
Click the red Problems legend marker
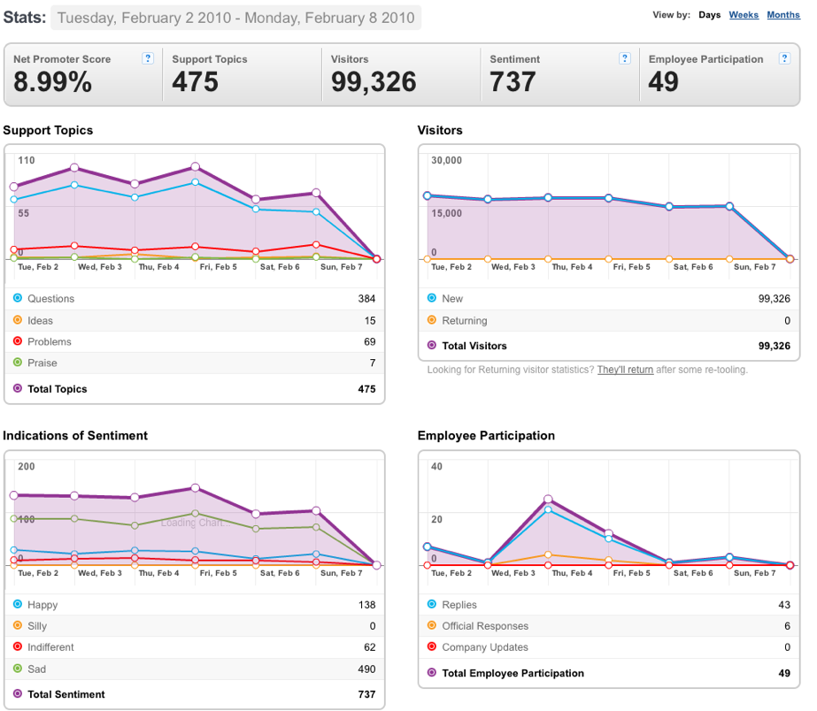[18, 341]
